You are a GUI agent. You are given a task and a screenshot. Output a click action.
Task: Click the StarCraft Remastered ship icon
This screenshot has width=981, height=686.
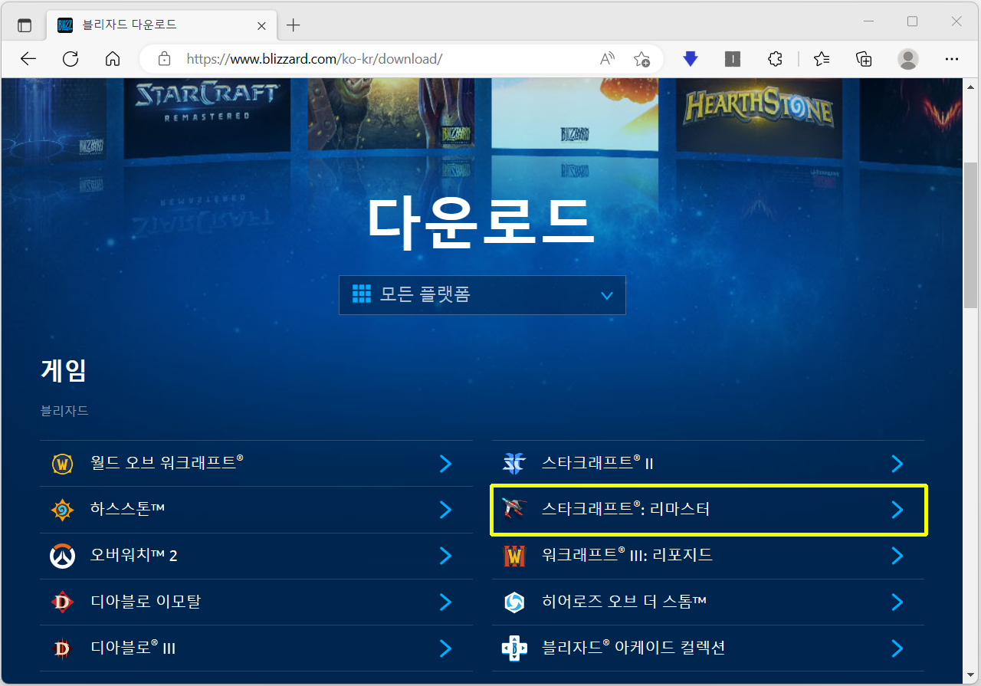click(513, 509)
